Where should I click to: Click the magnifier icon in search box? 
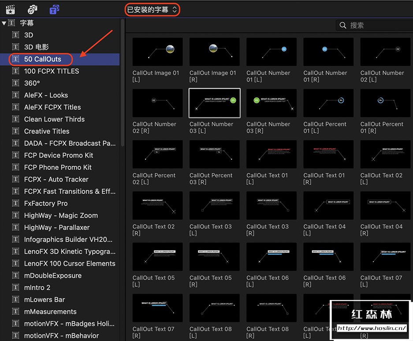[342, 25]
